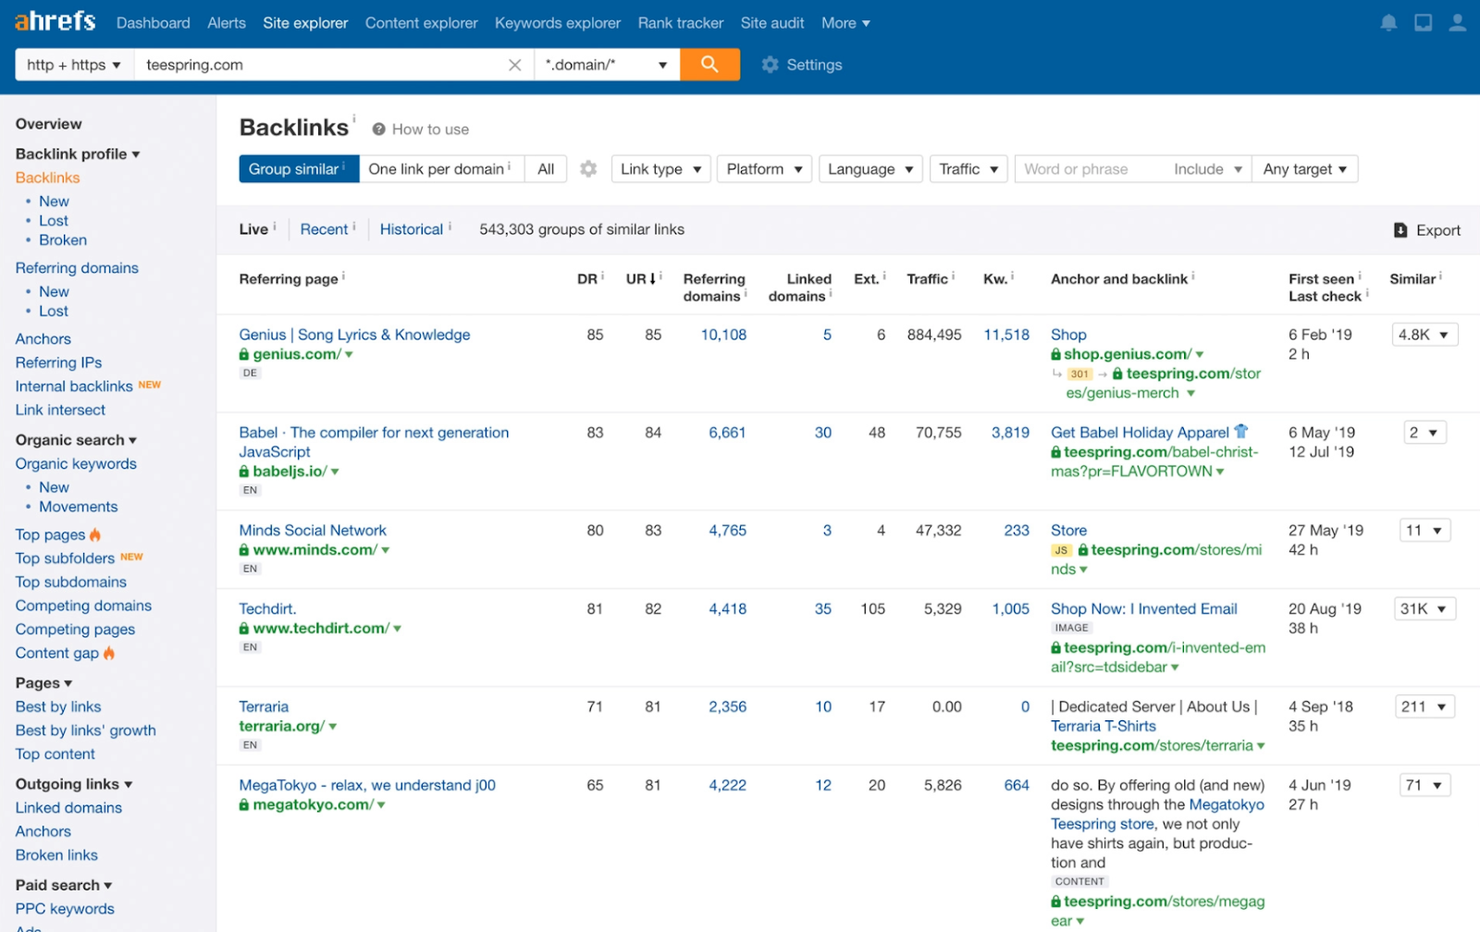Image resolution: width=1480 pixels, height=932 pixels.
Task: Open the Dashboard menu item
Action: pos(154,23)
